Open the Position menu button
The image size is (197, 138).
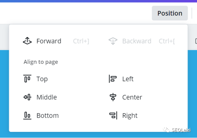[170, 13]
